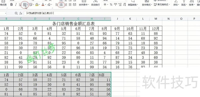Viewport: 200px width, 97px height.
Task: Apply the yellow fill color bucket
Action: tap(37, 5)
